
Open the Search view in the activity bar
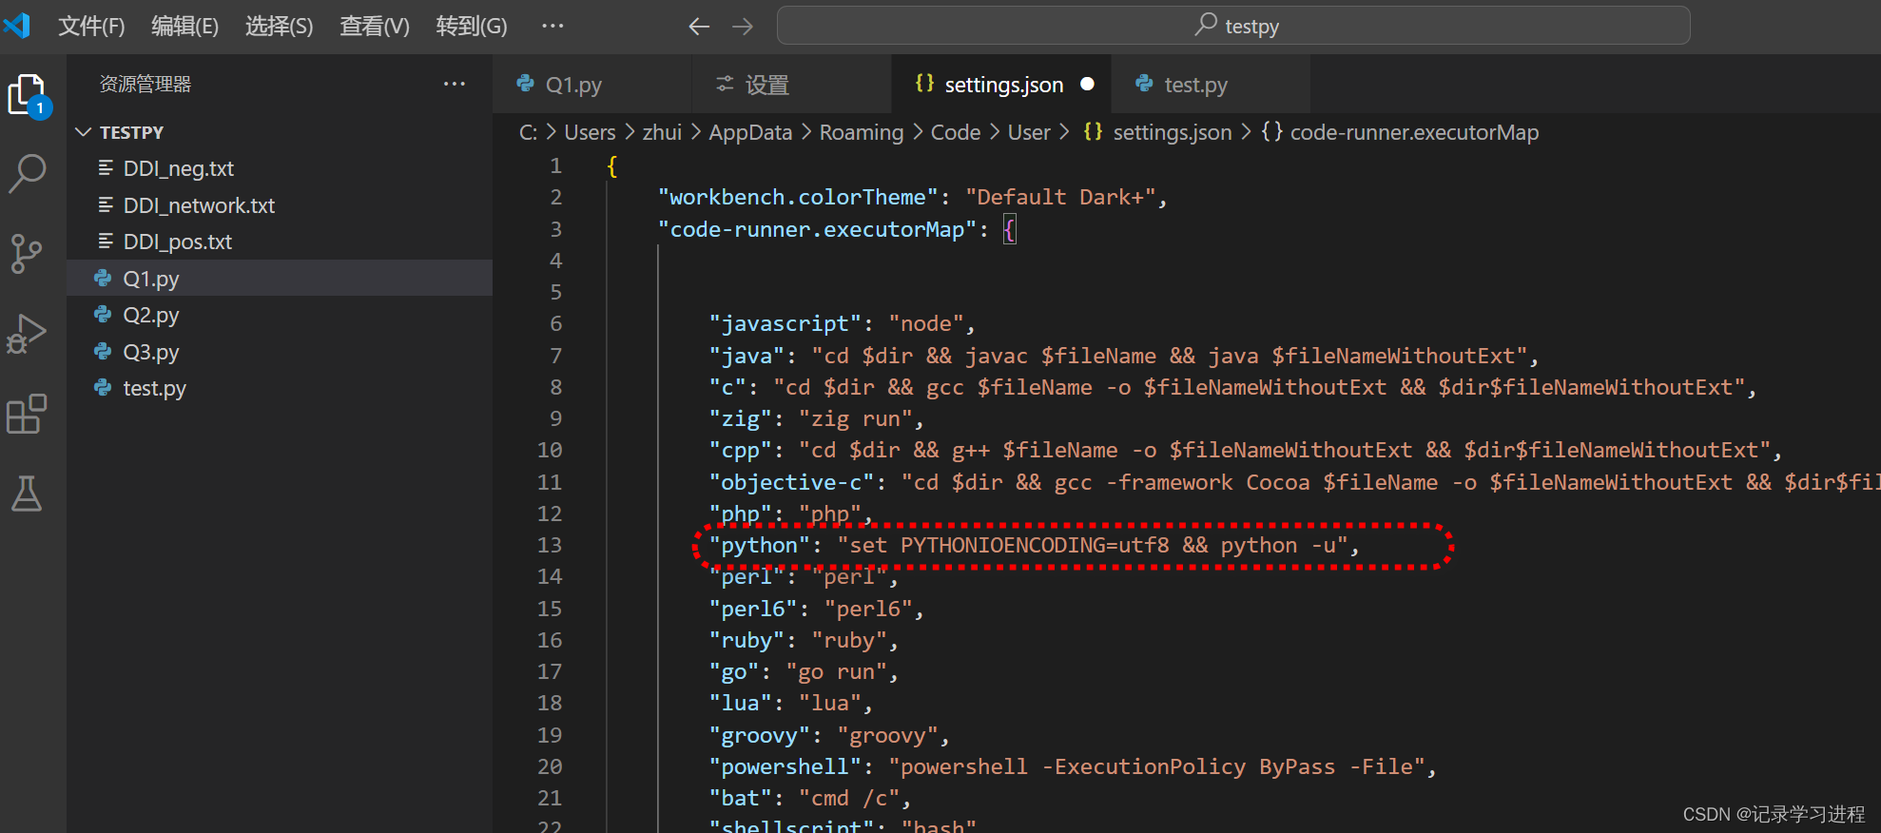28,174
